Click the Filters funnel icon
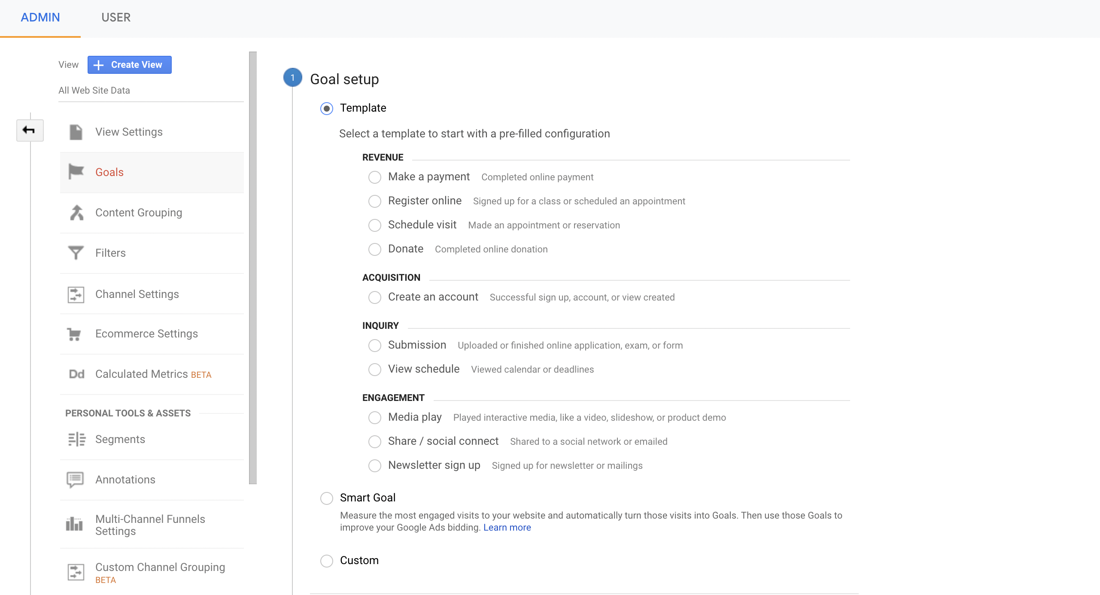Screen dimensions: 1100x595 [x=76, y=252]
